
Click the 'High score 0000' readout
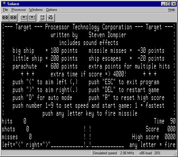point(154,137)
